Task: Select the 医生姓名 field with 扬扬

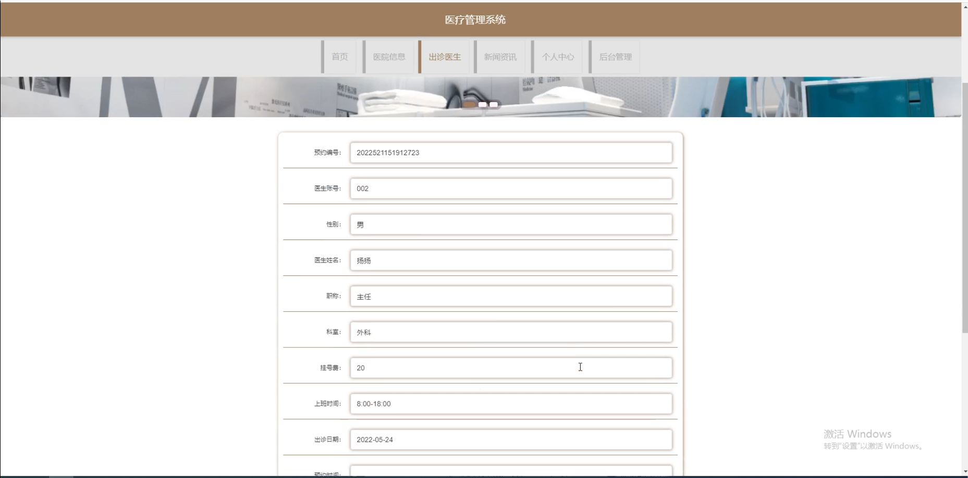Action: (511, 260)
